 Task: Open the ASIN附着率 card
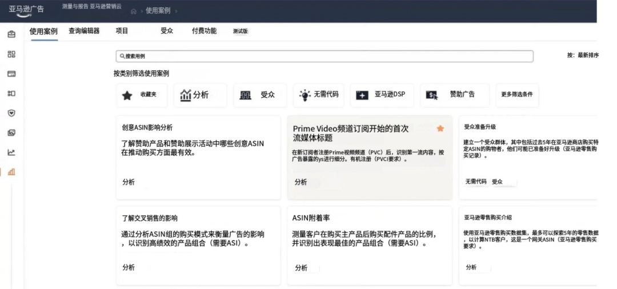(x=370, y=246)
